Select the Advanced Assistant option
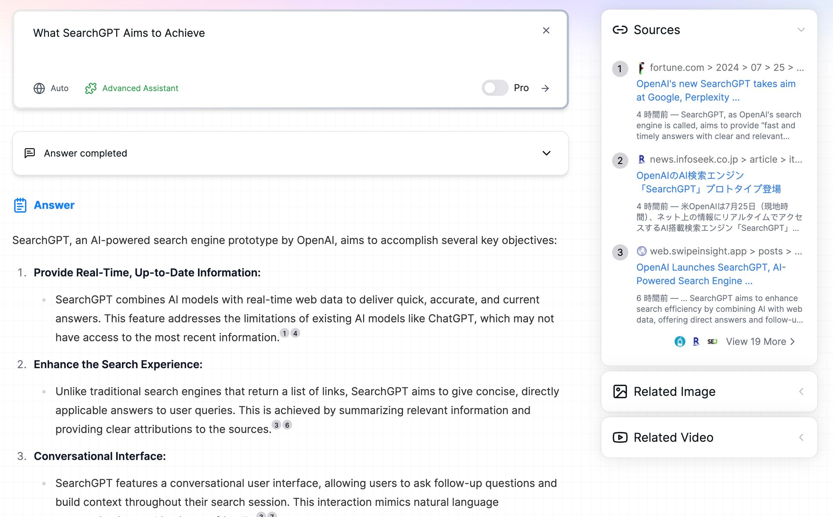 point(131,88)
